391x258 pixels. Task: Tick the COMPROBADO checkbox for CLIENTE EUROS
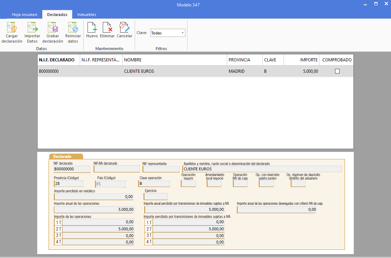click(337, 71)
